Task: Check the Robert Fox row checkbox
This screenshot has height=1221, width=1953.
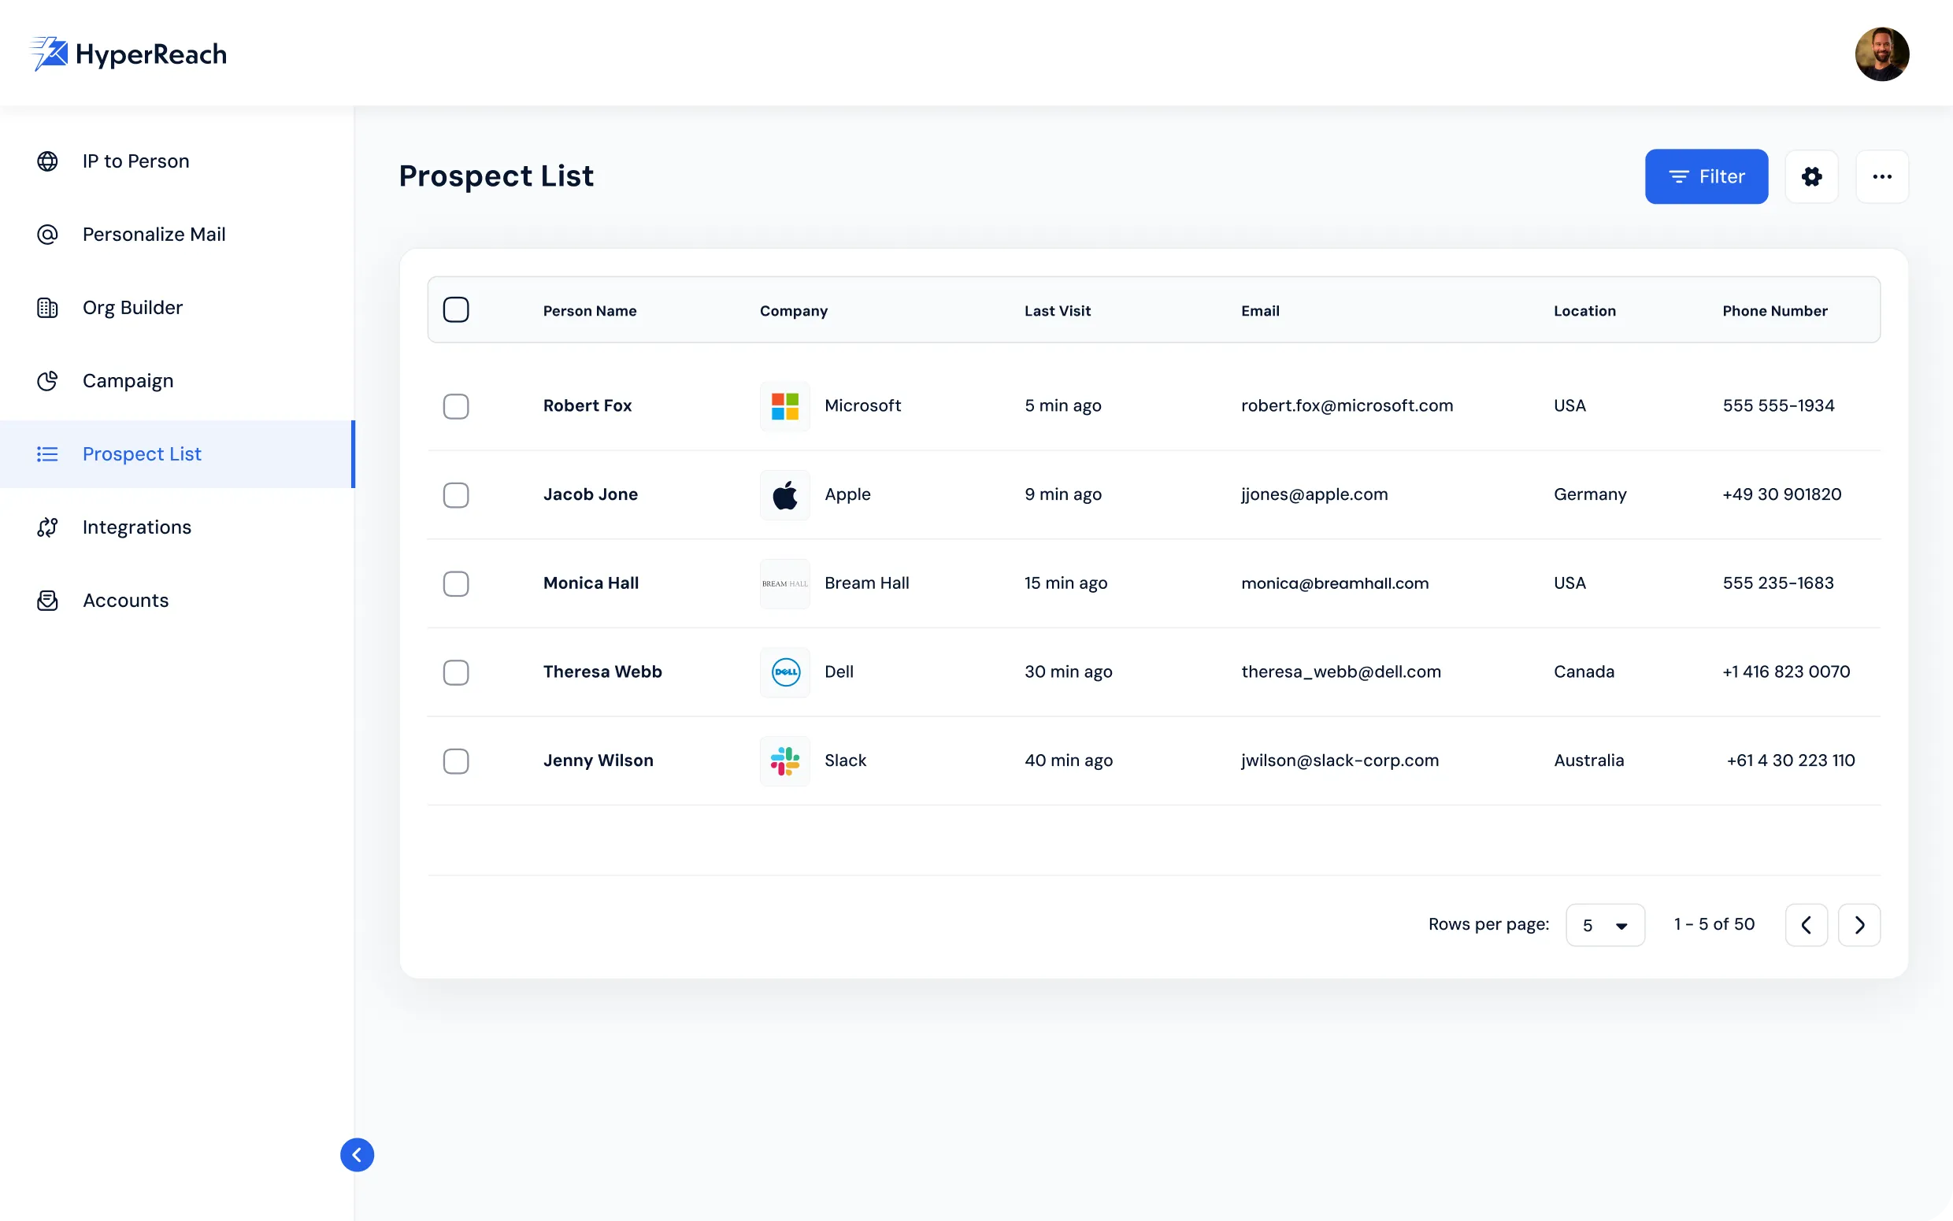Action: (x=455, y=406)
